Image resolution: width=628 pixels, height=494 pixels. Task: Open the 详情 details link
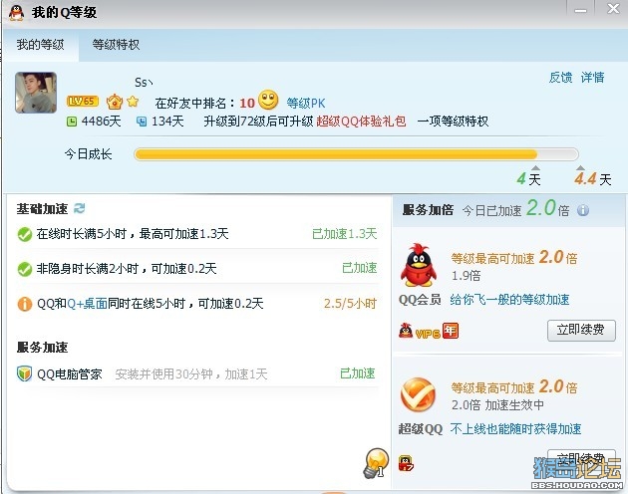[x=593, y=78]
